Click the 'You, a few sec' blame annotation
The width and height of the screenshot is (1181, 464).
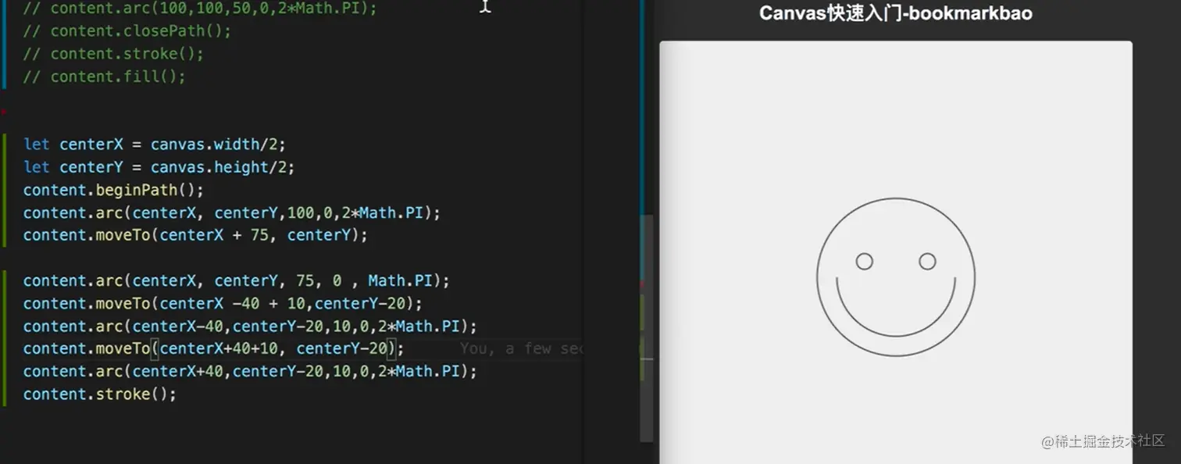tap(521, 348)
